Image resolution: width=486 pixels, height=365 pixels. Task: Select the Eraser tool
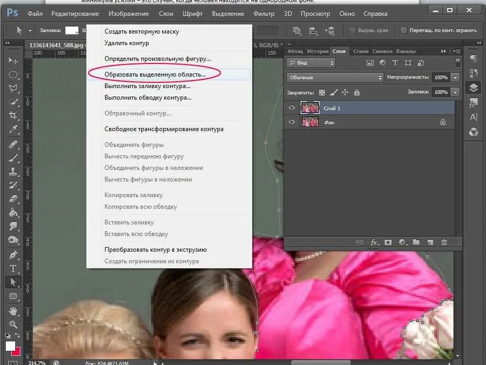[13, 199]
